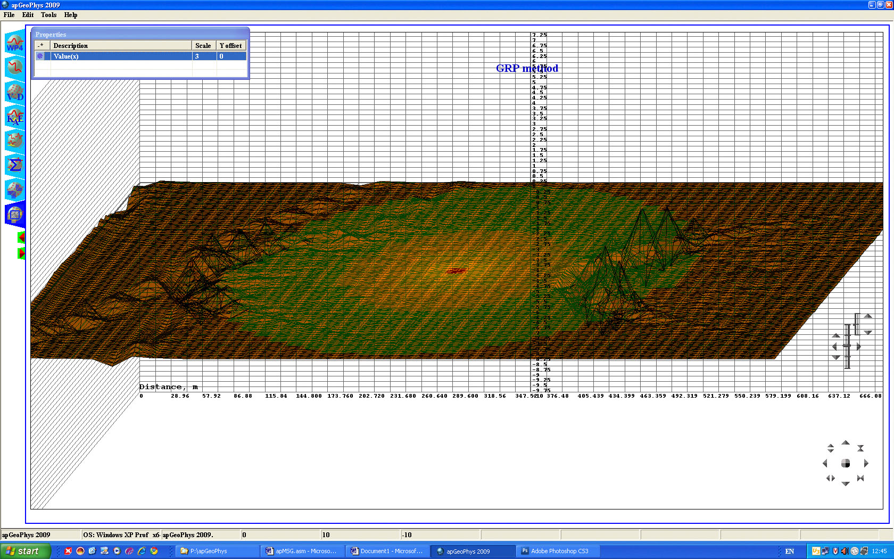Click the rotate right arrow in navigation pad

(866, 463)
